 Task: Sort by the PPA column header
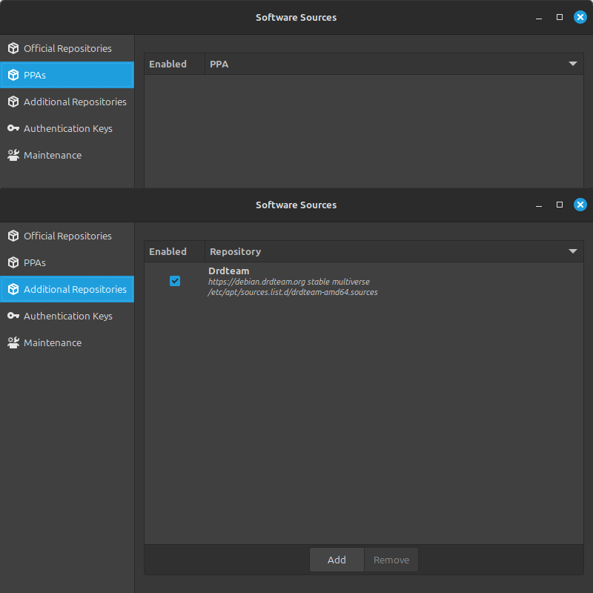394,64
